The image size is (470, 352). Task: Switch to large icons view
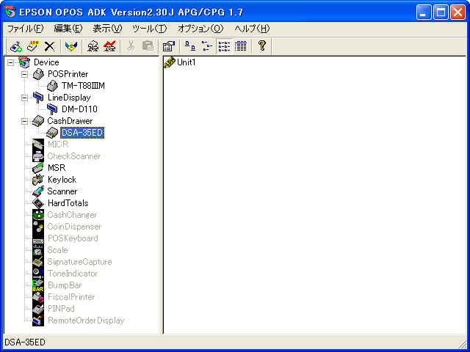[x=190, y=46]
